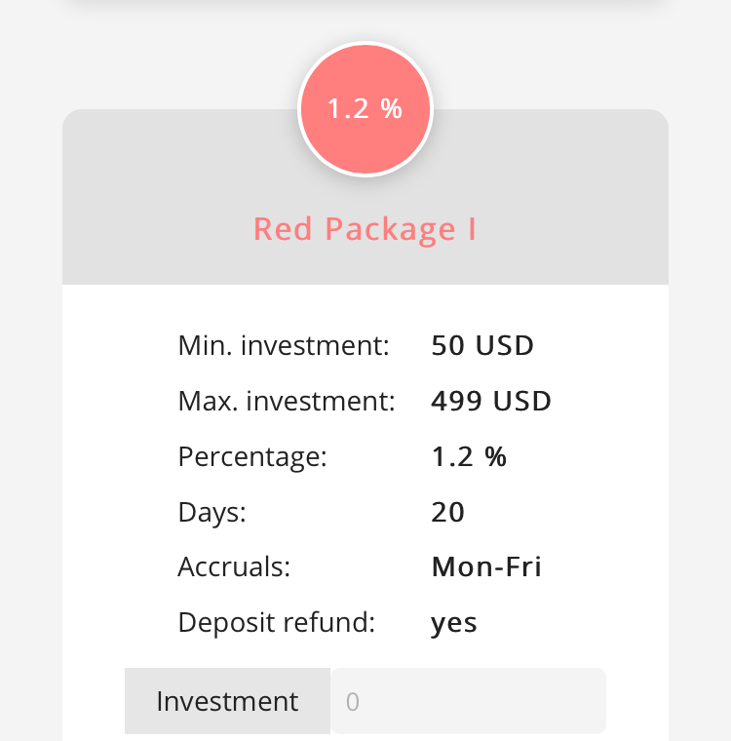Click the page background beside the card

click(x=29, y=390)
